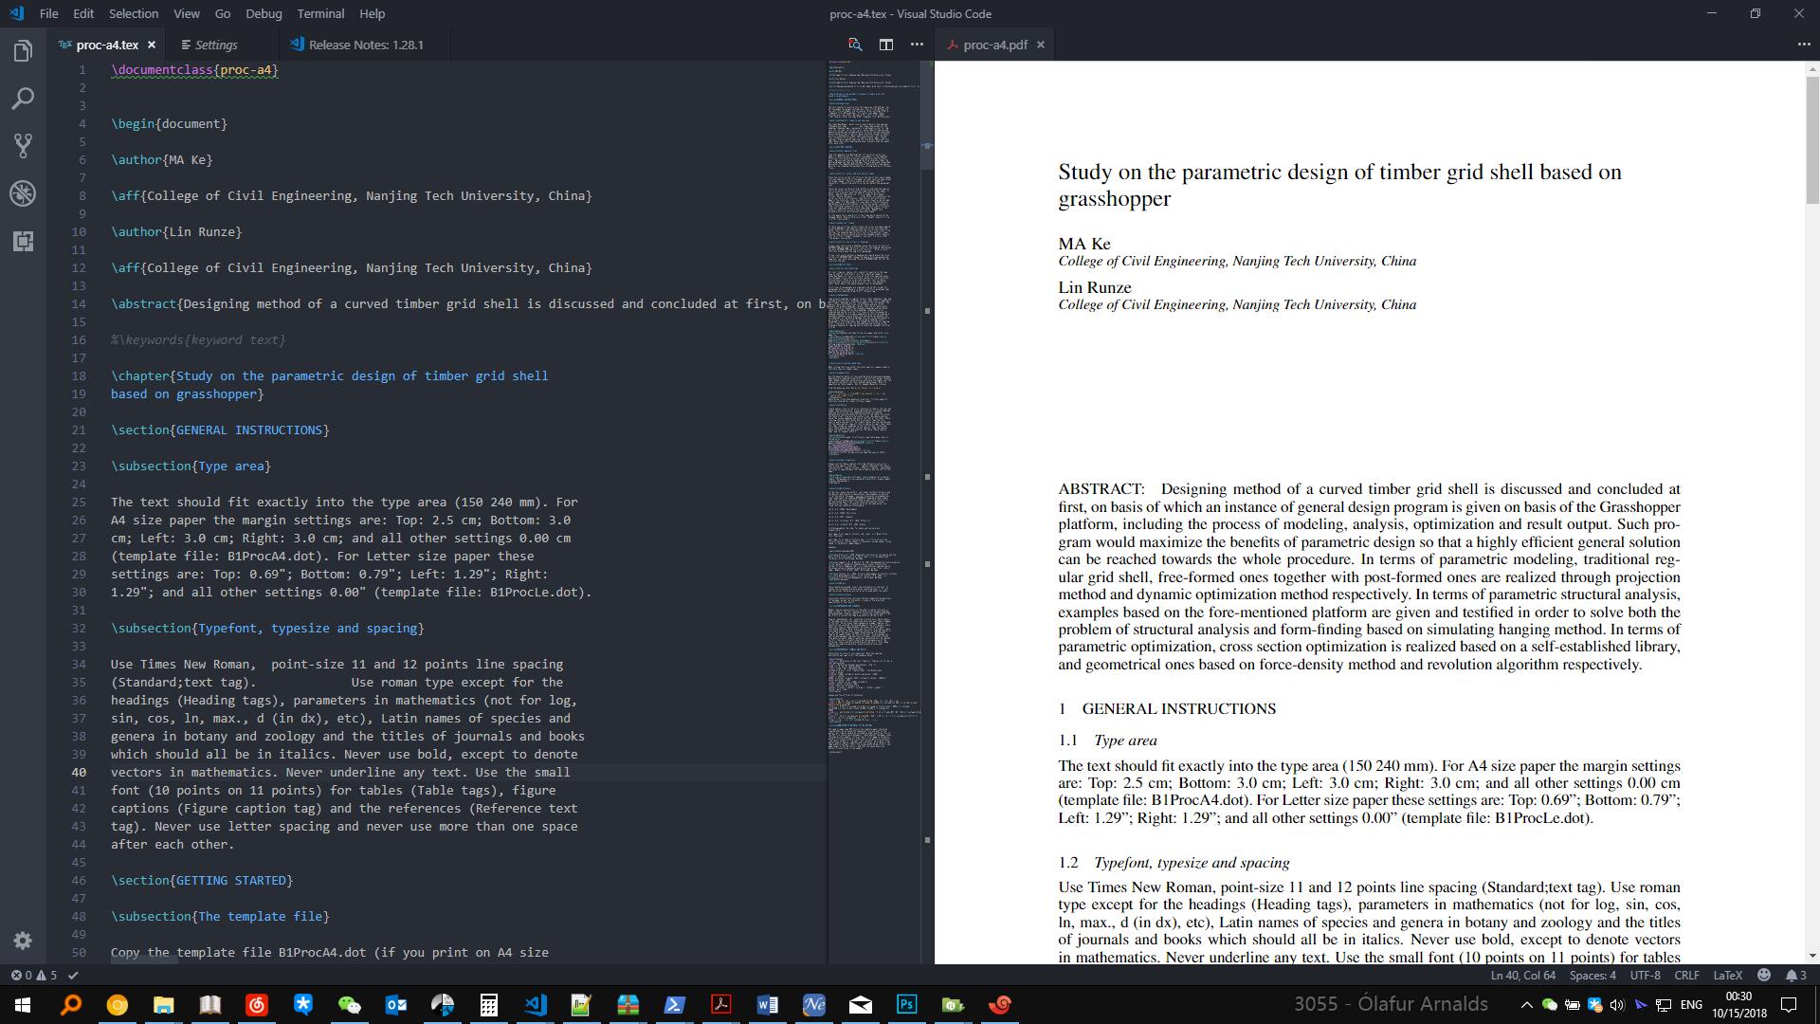Screen dimensions: 1820x1024
Task: Open NetEase Music red taskbar icon
Action: click(x=256, y=1004)
